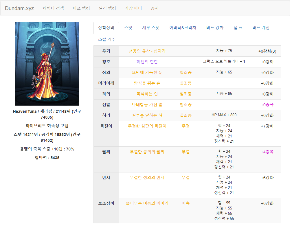This screenshot has width=290, height=228.
Task: Click HP MAX + 800 stat
Action: pyautogui.click(x=224, y=115)
